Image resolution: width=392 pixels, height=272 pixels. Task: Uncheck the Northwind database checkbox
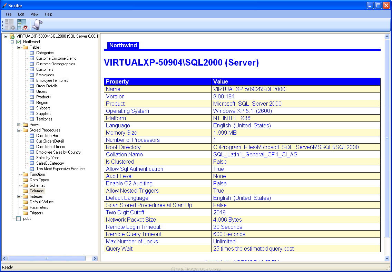click(x=19, y=42)
